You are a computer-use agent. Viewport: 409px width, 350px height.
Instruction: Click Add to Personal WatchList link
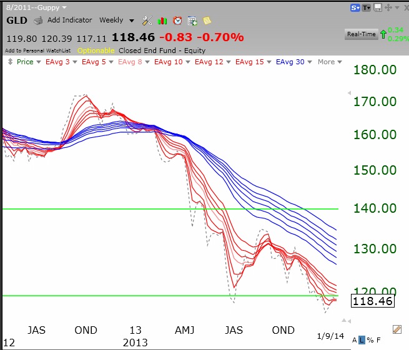pyautogui.click(x=39, y=50)
